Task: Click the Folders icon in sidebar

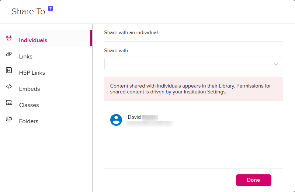Action: [x=9, y=119]
